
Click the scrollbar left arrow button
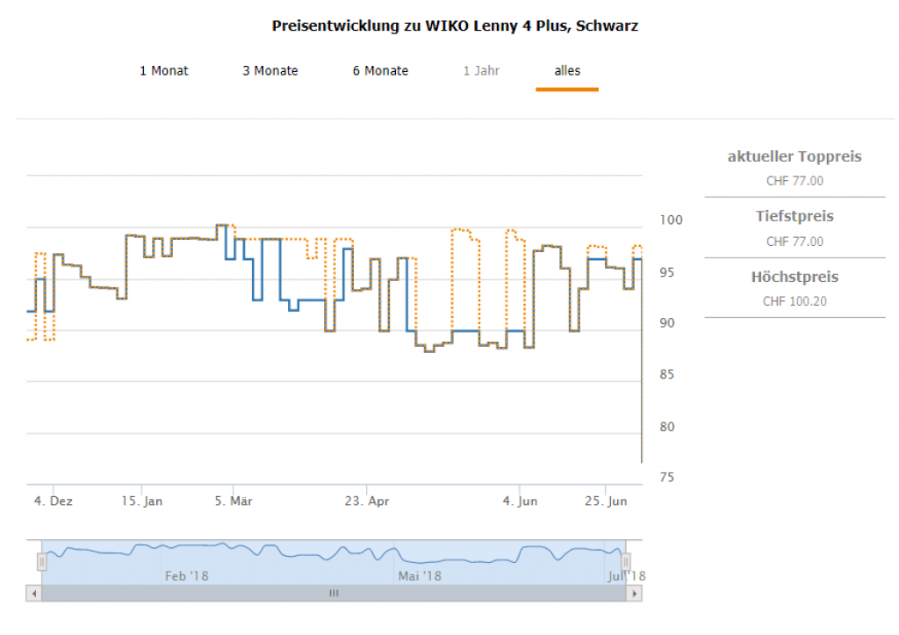click(34, 593)
